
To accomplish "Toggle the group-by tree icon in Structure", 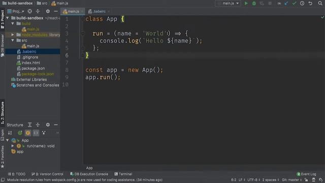I will point(44,133).
